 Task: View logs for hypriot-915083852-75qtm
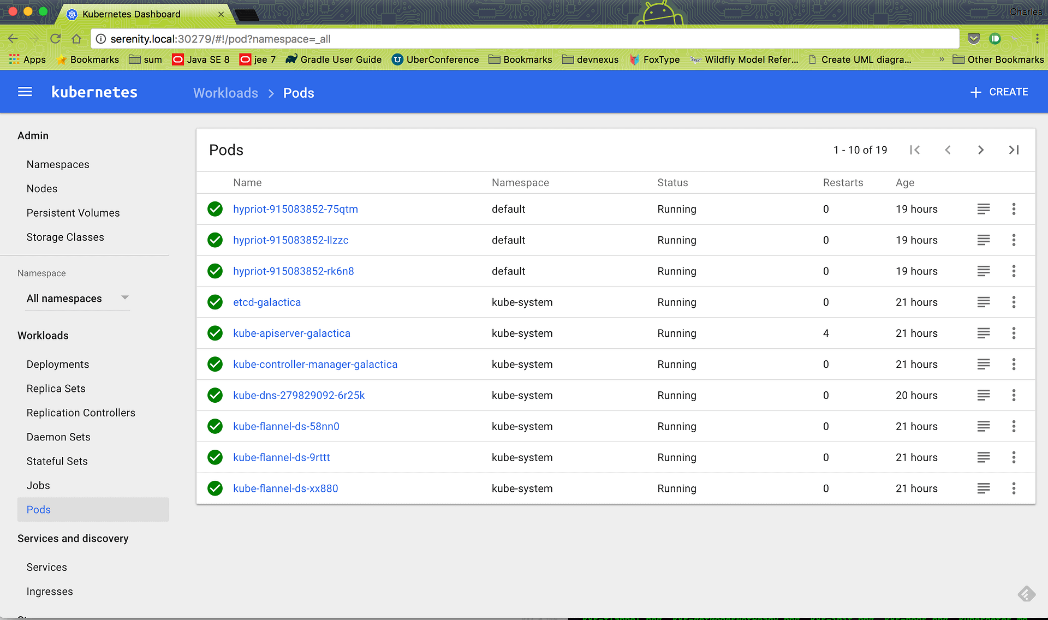pos(984,209)
